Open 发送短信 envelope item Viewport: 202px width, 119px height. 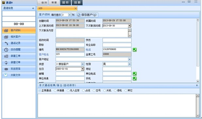(x=19, y=69)
